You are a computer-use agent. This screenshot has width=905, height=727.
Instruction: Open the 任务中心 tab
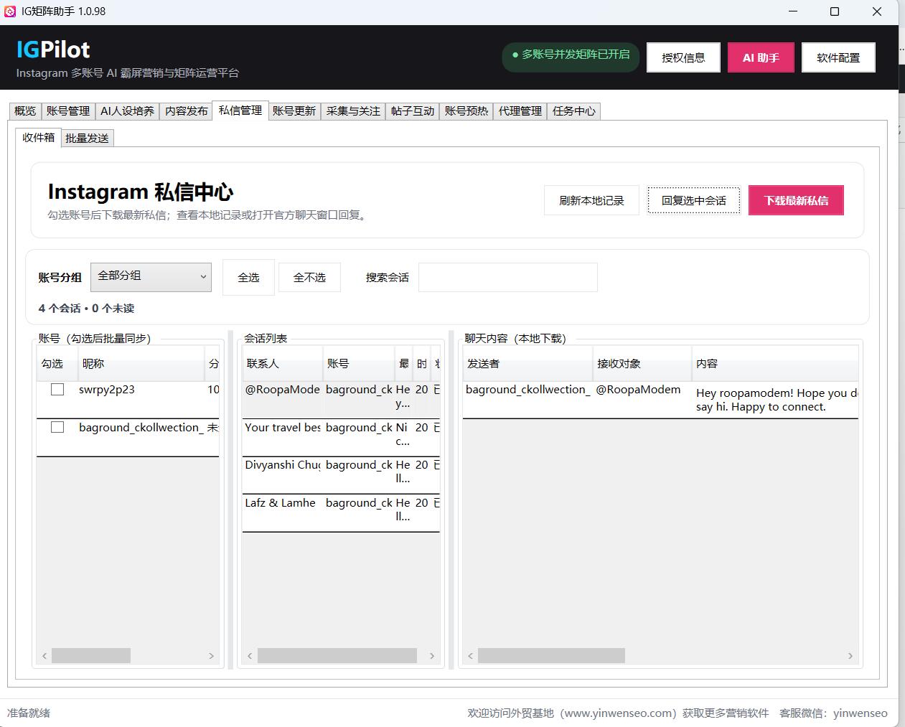(574, 111)
